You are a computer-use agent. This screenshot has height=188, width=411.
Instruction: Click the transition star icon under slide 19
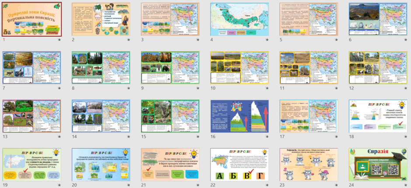(x=59, y=185)
